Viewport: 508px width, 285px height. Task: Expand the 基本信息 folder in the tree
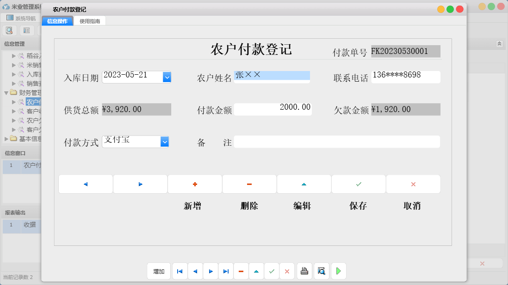(x=6, y=138)
